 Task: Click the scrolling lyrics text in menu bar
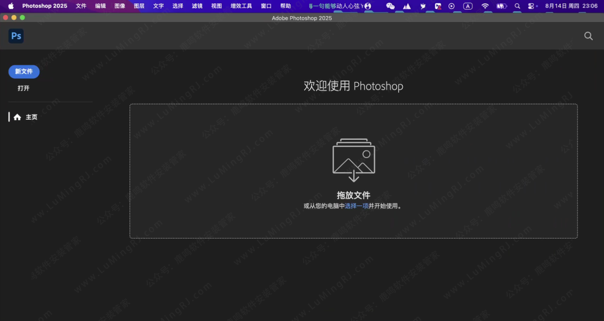(336, 6)
